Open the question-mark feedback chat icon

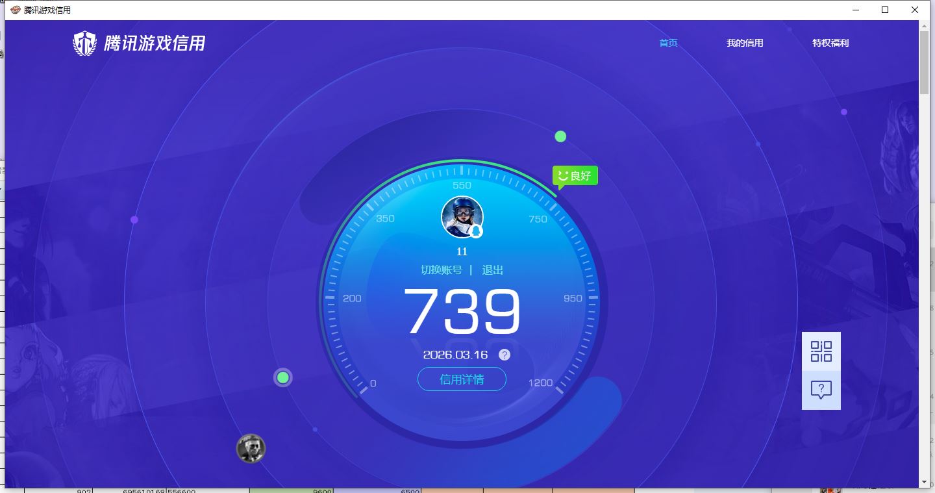click(821, 390)
